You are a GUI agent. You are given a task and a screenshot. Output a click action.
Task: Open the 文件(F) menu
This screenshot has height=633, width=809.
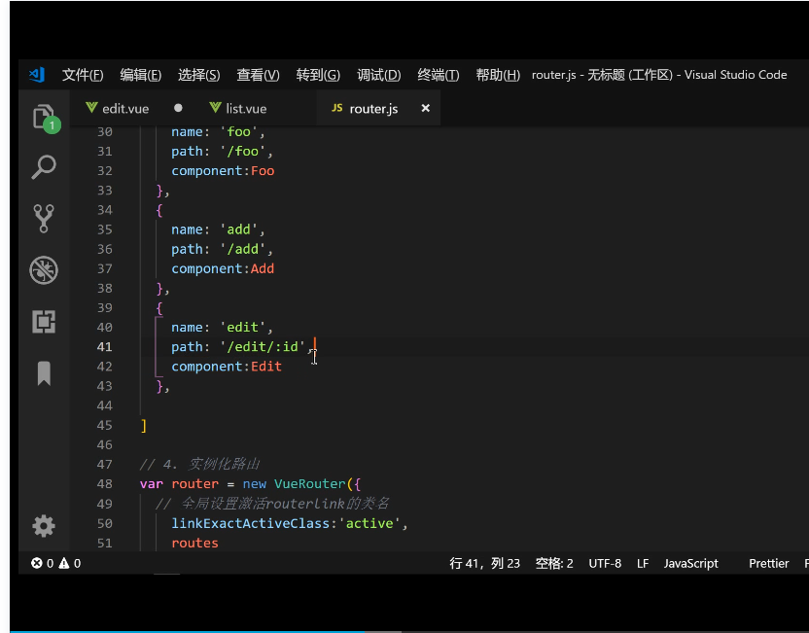pyautogui.click(x=83, y=75)
